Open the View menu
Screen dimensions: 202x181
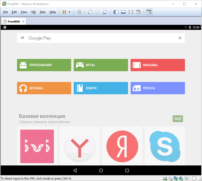(24, 12)
